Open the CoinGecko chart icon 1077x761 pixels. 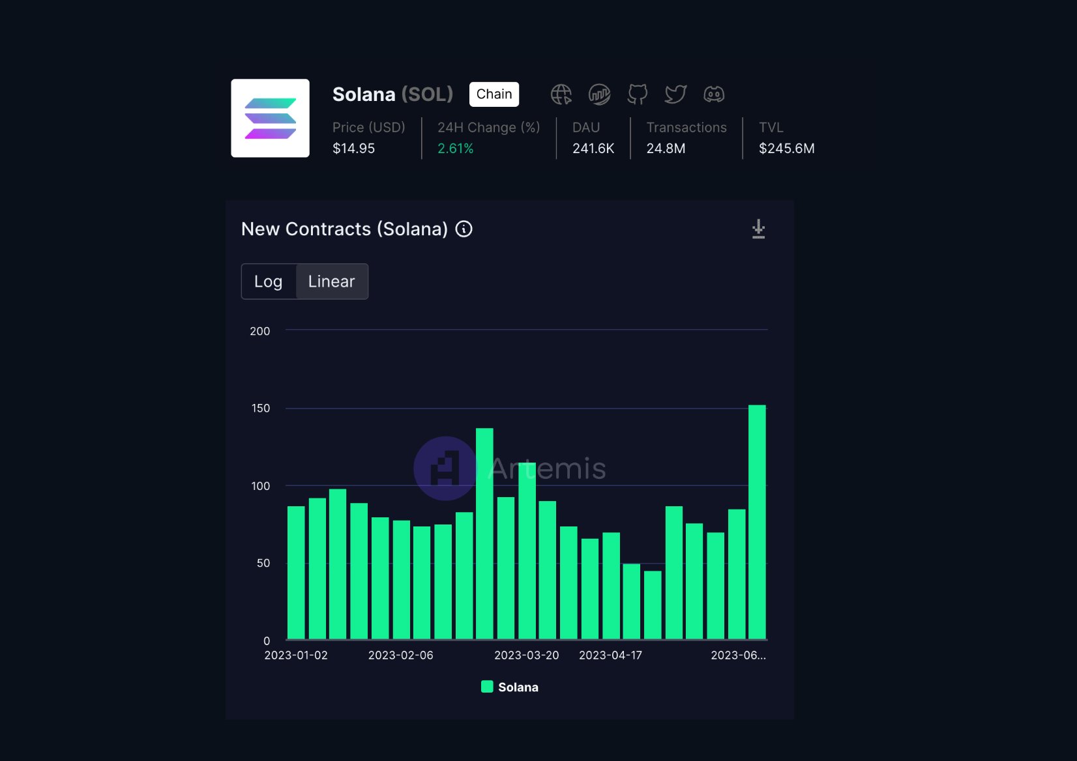click(x=599, y=94)
